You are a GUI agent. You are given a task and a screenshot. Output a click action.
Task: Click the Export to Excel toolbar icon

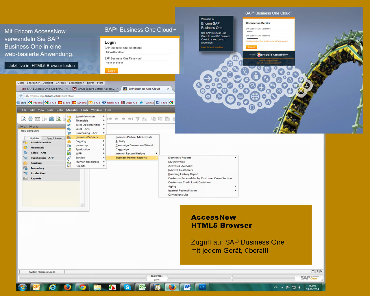58,119
